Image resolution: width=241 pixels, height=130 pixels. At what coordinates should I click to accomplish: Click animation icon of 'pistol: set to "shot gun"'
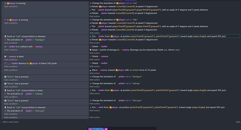pos(91,100)
